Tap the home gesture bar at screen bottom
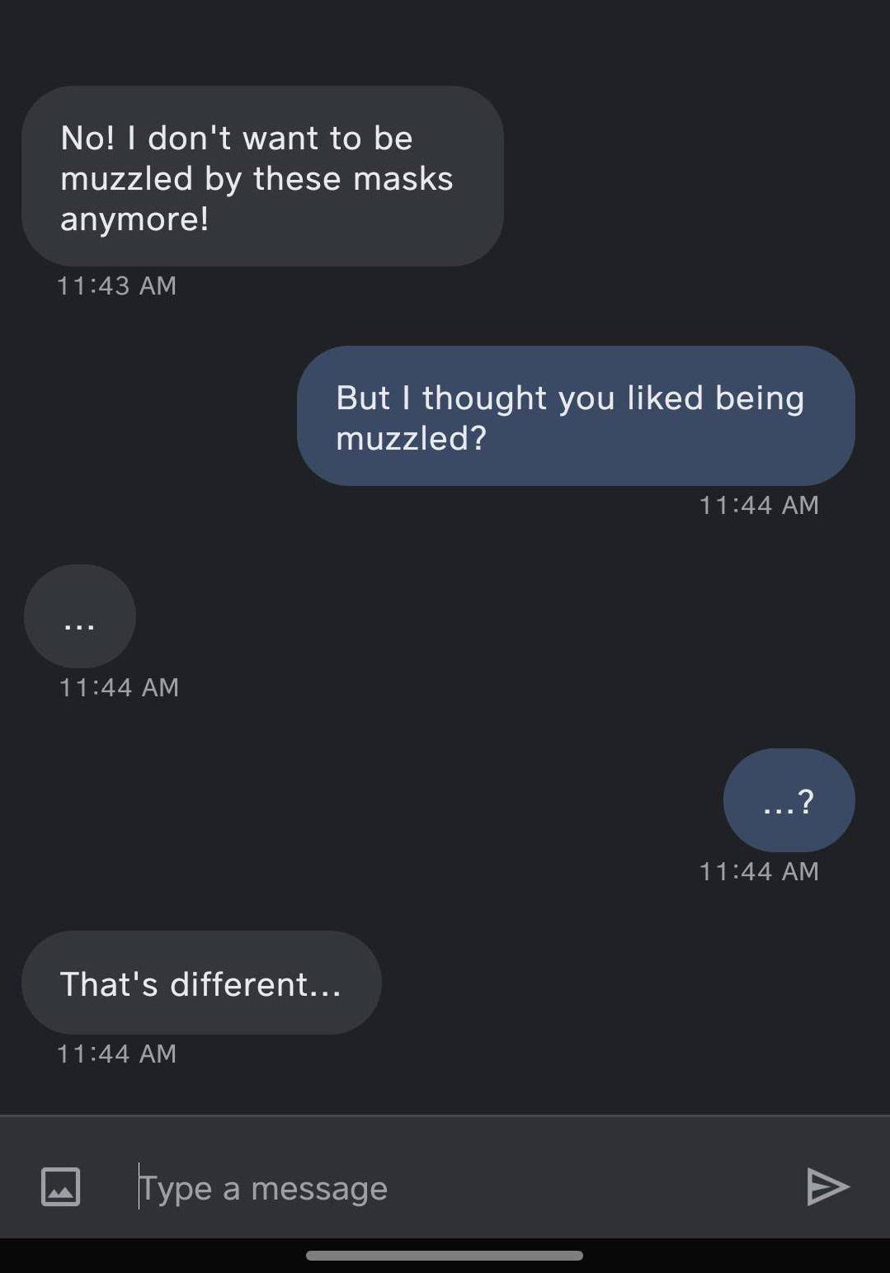890x1273 pixels. tap(445, 1256)
